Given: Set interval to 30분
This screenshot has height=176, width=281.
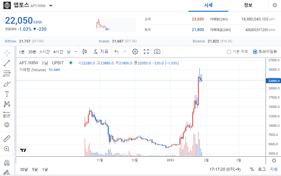Looking at the screenshot, I should click(x=32, y=52).
